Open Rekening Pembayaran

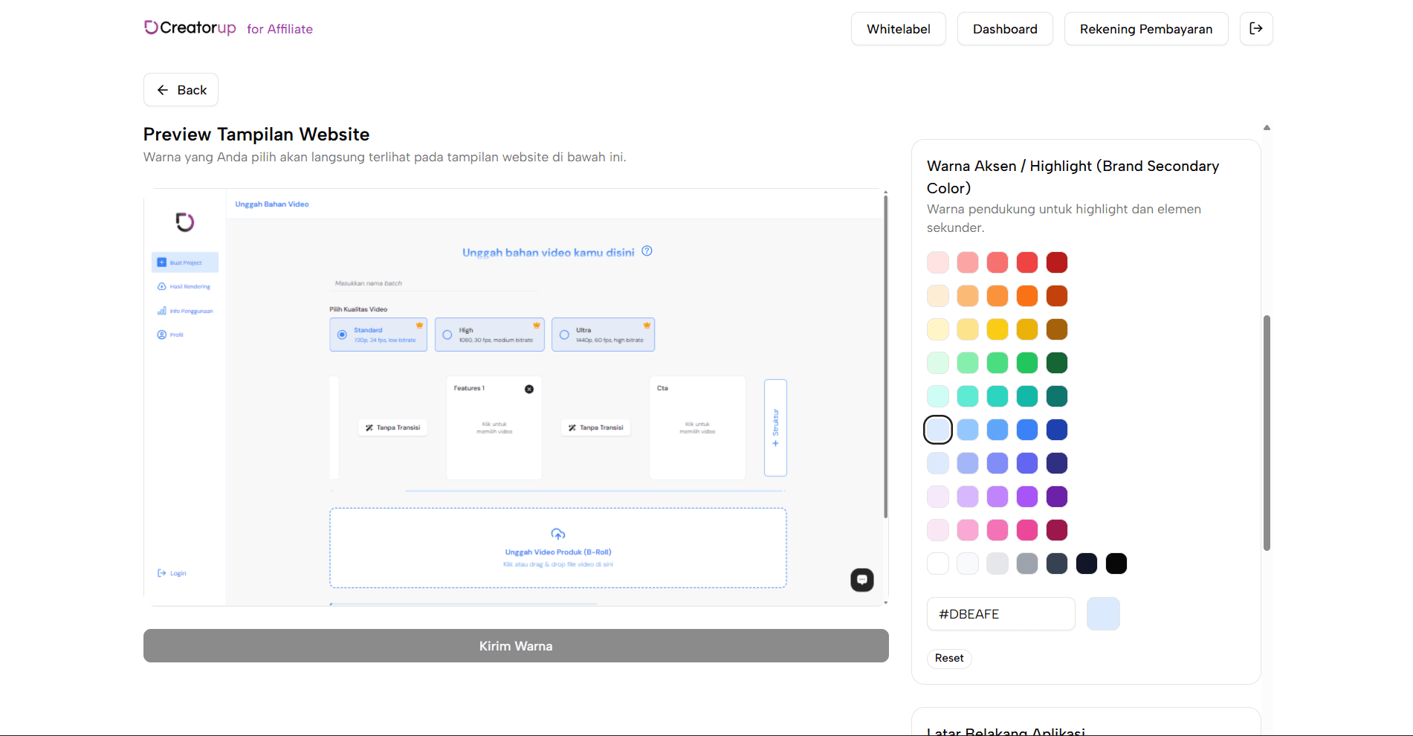tap(1146, 28)
